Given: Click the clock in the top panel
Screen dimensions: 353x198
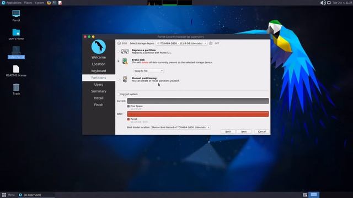Looking at the screenshot, I should [342, 3].
